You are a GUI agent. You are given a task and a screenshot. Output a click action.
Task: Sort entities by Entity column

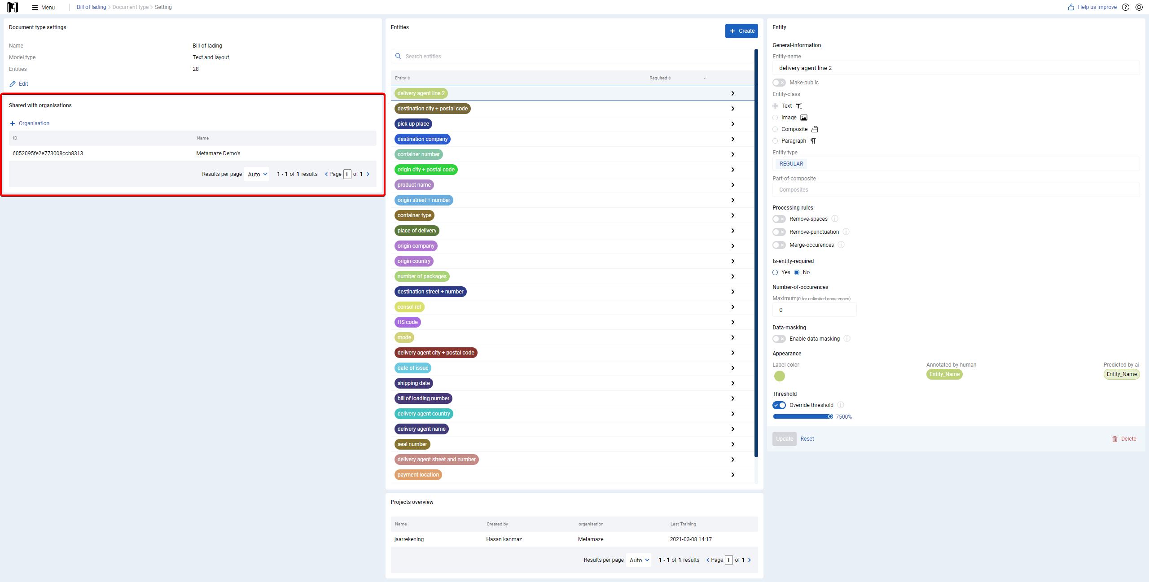(x=403, y=78)
